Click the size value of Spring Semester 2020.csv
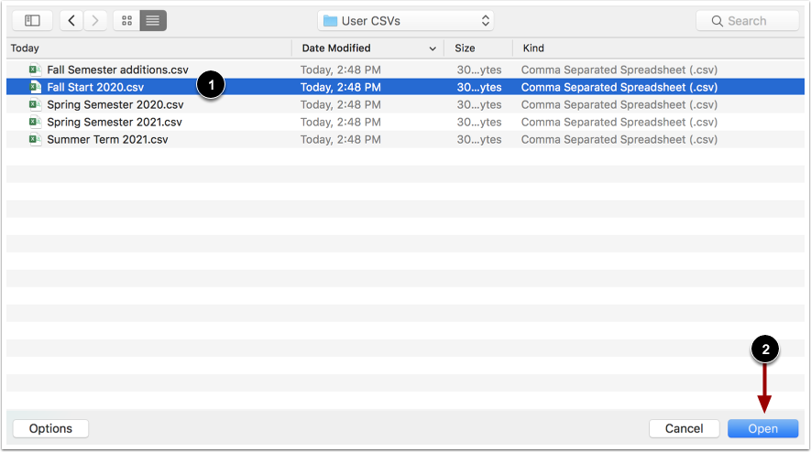The height and width of the screenshot is (452, 811). tap(479, 105)
